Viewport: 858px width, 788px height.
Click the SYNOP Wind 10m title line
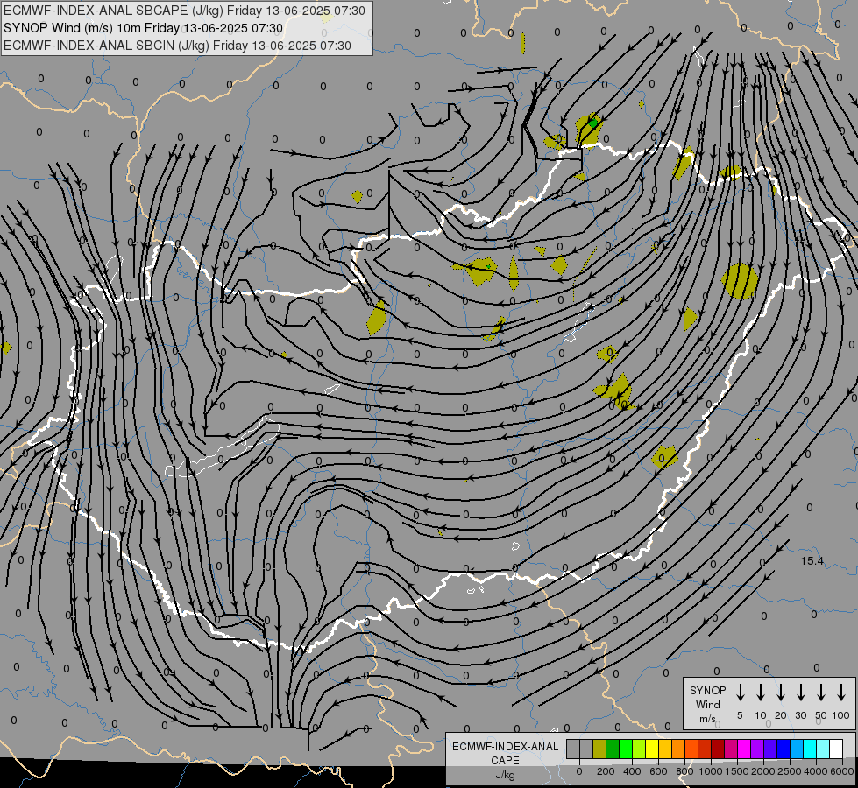[x=144, y=28]
